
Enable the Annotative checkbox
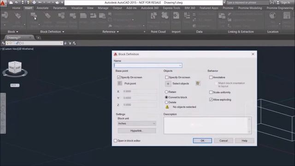tap(211, 77)
